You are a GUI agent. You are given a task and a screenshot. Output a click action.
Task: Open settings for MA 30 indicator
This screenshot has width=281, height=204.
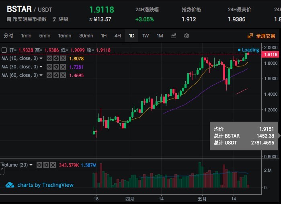56,67
